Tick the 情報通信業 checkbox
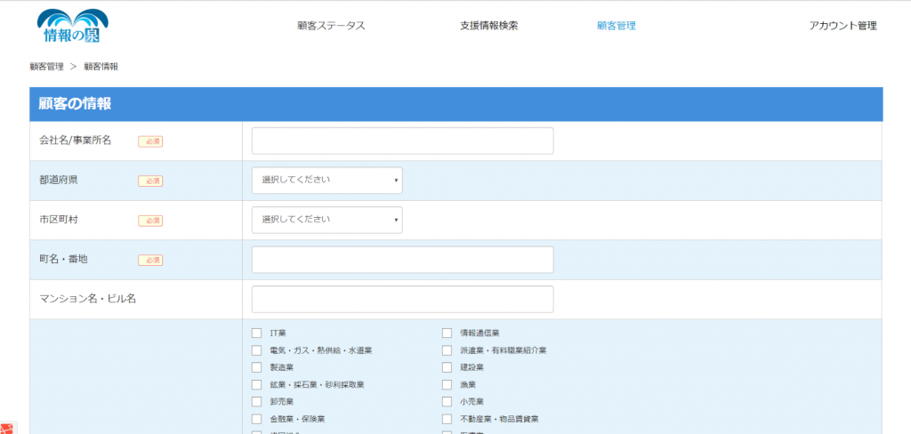This screenshot has height=434, width=911. 447,334
